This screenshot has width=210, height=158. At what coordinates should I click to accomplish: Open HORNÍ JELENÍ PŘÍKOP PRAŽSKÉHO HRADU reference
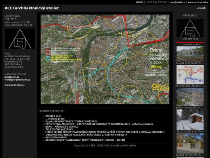tap(105, 132)
